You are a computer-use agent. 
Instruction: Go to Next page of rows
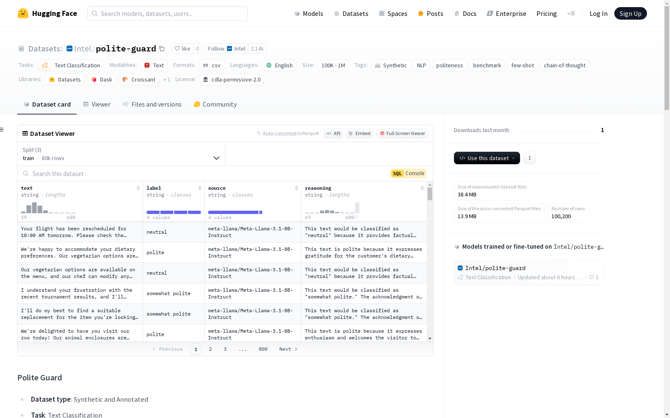coord(289,349)
